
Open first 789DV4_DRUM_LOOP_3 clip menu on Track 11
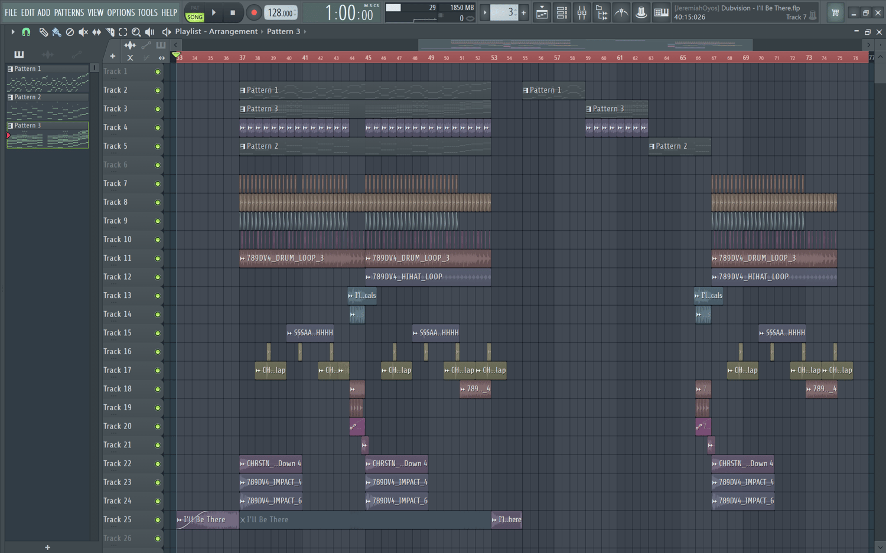(x=243, y=258)
